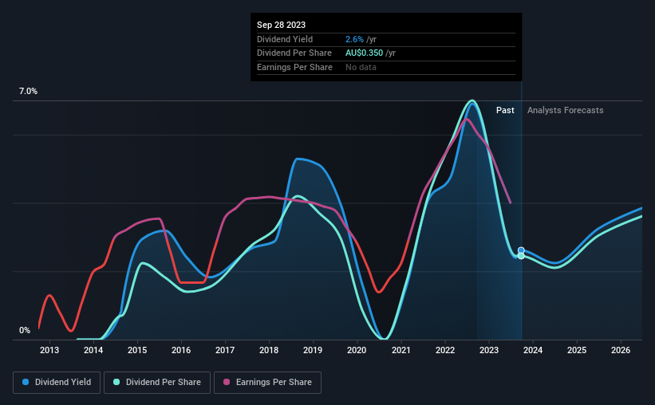Screen dimensions: 655x405
Task: Toggle the Dividend Per Share legend button
Action: tap(157, 383)
